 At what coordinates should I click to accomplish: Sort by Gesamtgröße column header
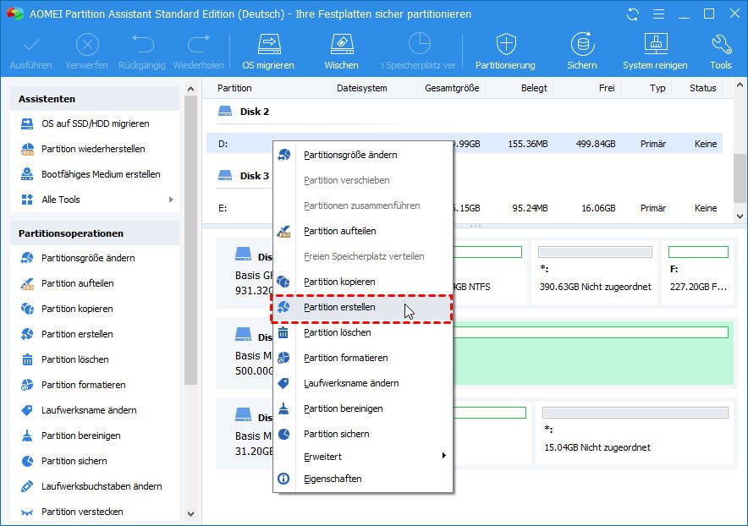(452, 88)
